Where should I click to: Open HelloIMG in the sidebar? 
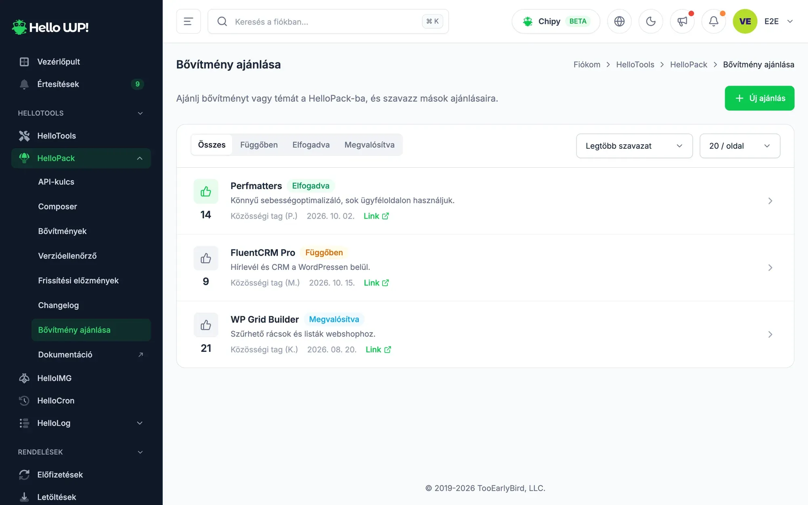81,378
